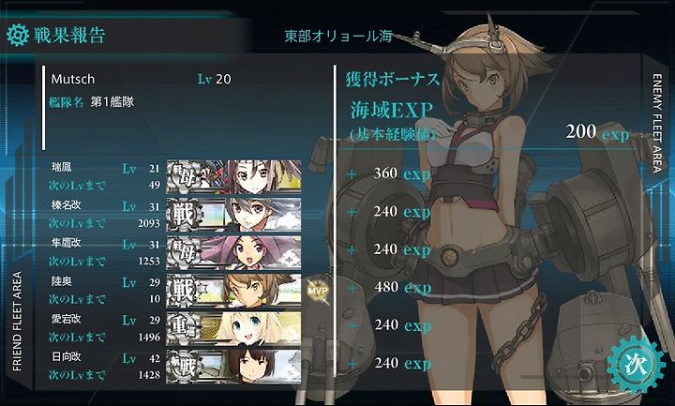
Task: Click the MVP badge beside 陸奥
Action: click(x=318, y=291)
